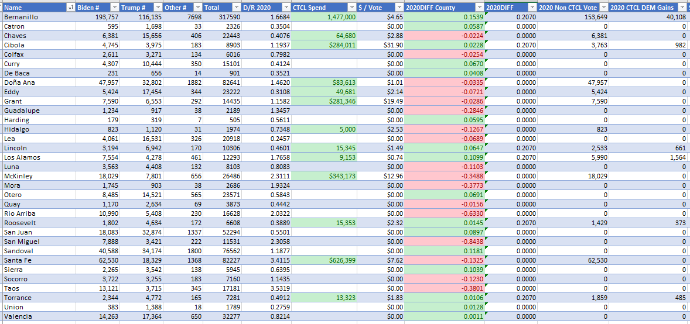Select Socorro's red cell -0.1230
Screen dimensions: 690x324
(x=445, y=279)
